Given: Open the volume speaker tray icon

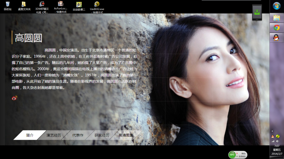Looking at the screenshot, I should click(x=278, y=141).
